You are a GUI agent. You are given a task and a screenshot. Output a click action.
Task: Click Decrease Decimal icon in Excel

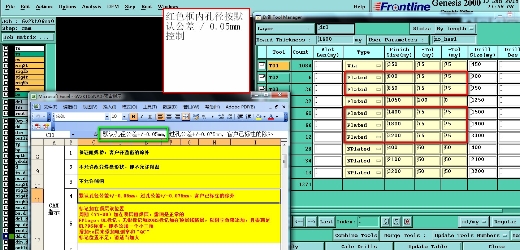coord(229,117)
